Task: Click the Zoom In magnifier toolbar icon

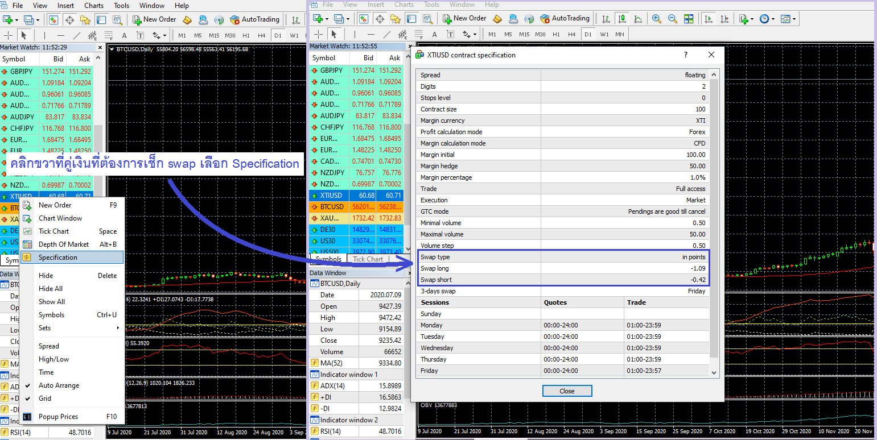Action: [657, 19]
